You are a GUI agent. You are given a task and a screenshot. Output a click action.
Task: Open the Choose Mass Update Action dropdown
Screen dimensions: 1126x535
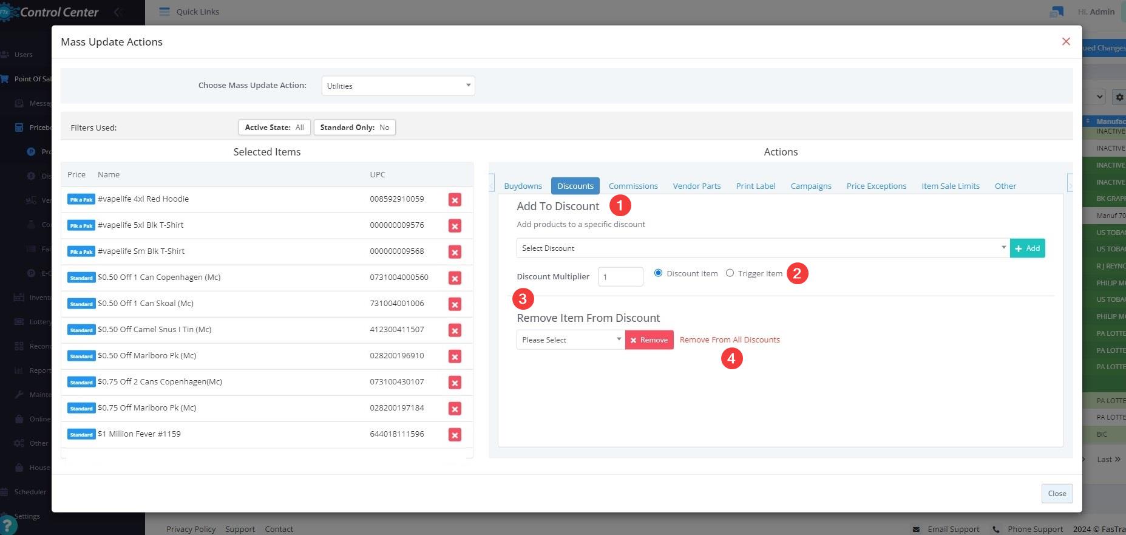398,86
